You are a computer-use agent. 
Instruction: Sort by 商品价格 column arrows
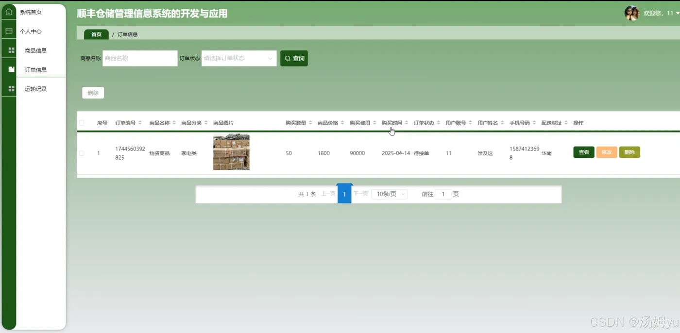[342, 123]
